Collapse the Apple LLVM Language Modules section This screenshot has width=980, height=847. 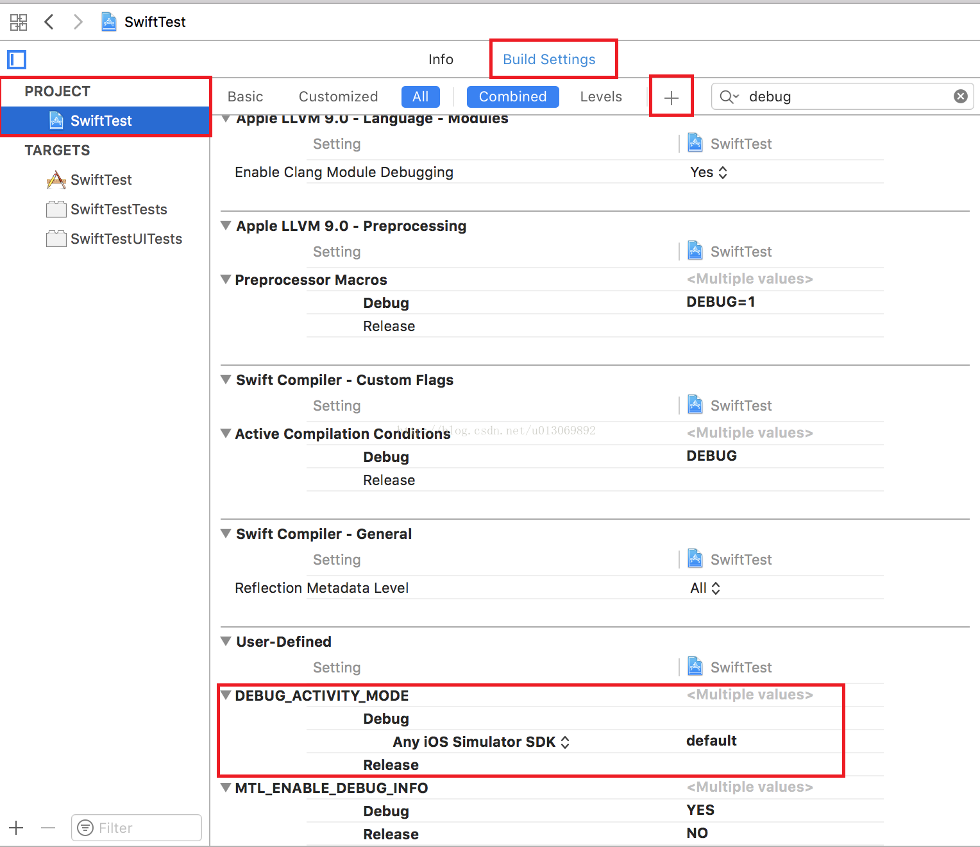[x=226, y=119]
